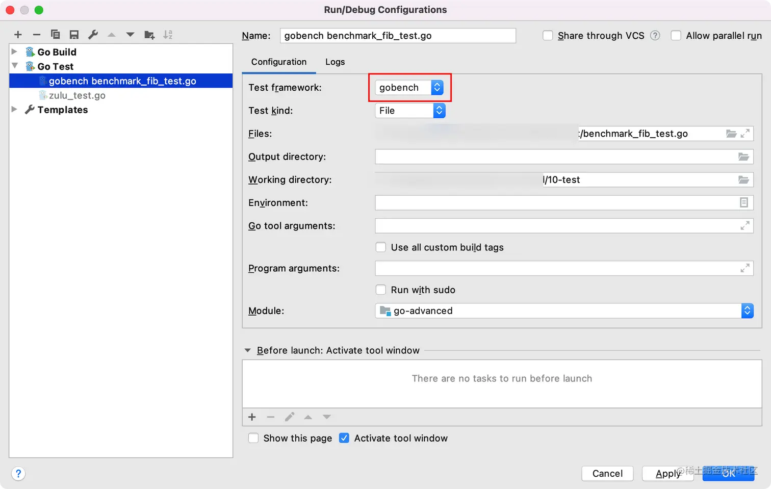This screenshot has width=771, height=489.
Task: Select the Configuration tab
Action: 279,62
